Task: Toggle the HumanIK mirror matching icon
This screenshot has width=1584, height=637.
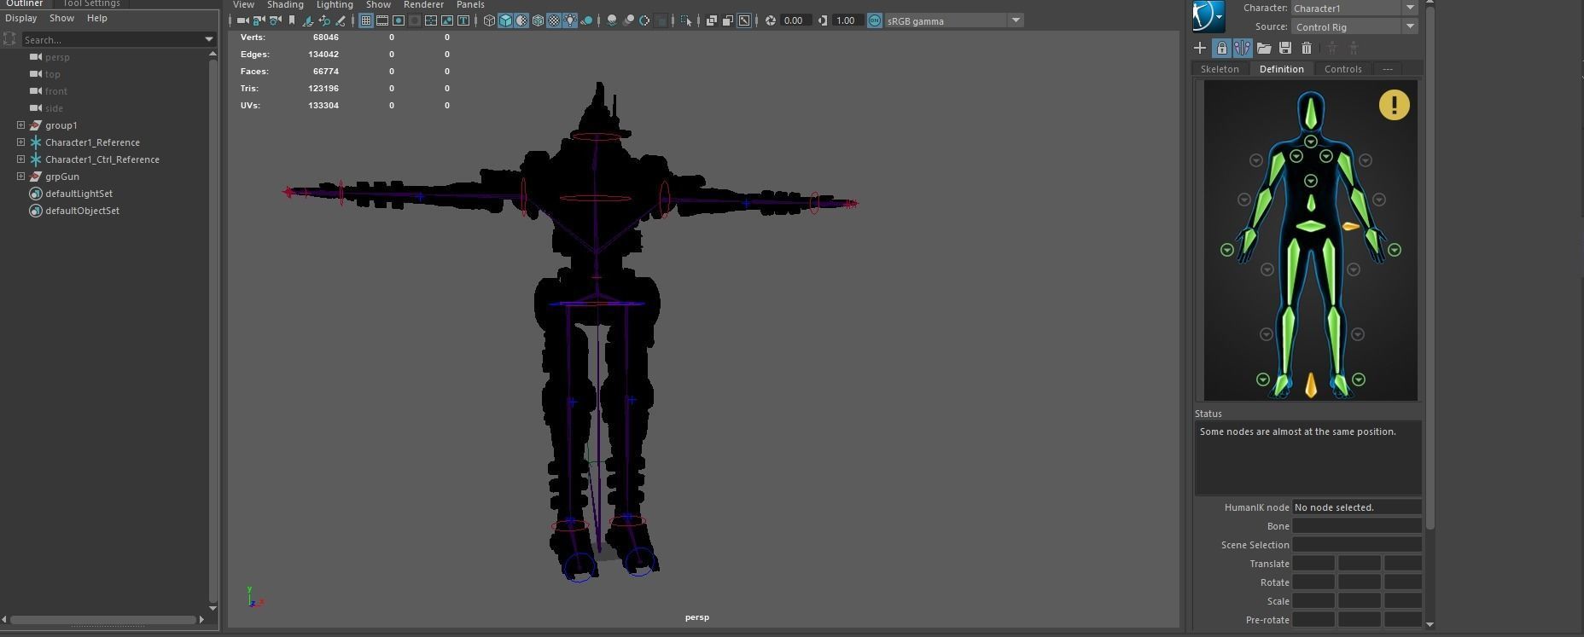Action: click(1242, 48)
